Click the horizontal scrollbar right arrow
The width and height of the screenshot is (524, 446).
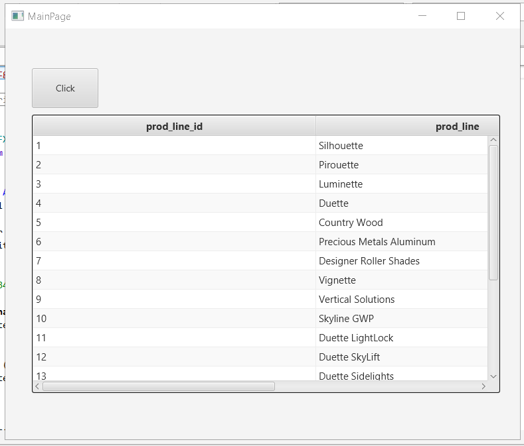pos(483,386)
